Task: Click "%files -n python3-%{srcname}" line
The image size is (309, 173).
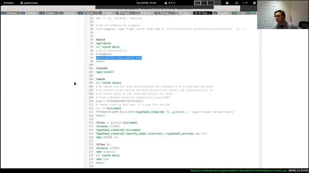Action: coord(117,123)
